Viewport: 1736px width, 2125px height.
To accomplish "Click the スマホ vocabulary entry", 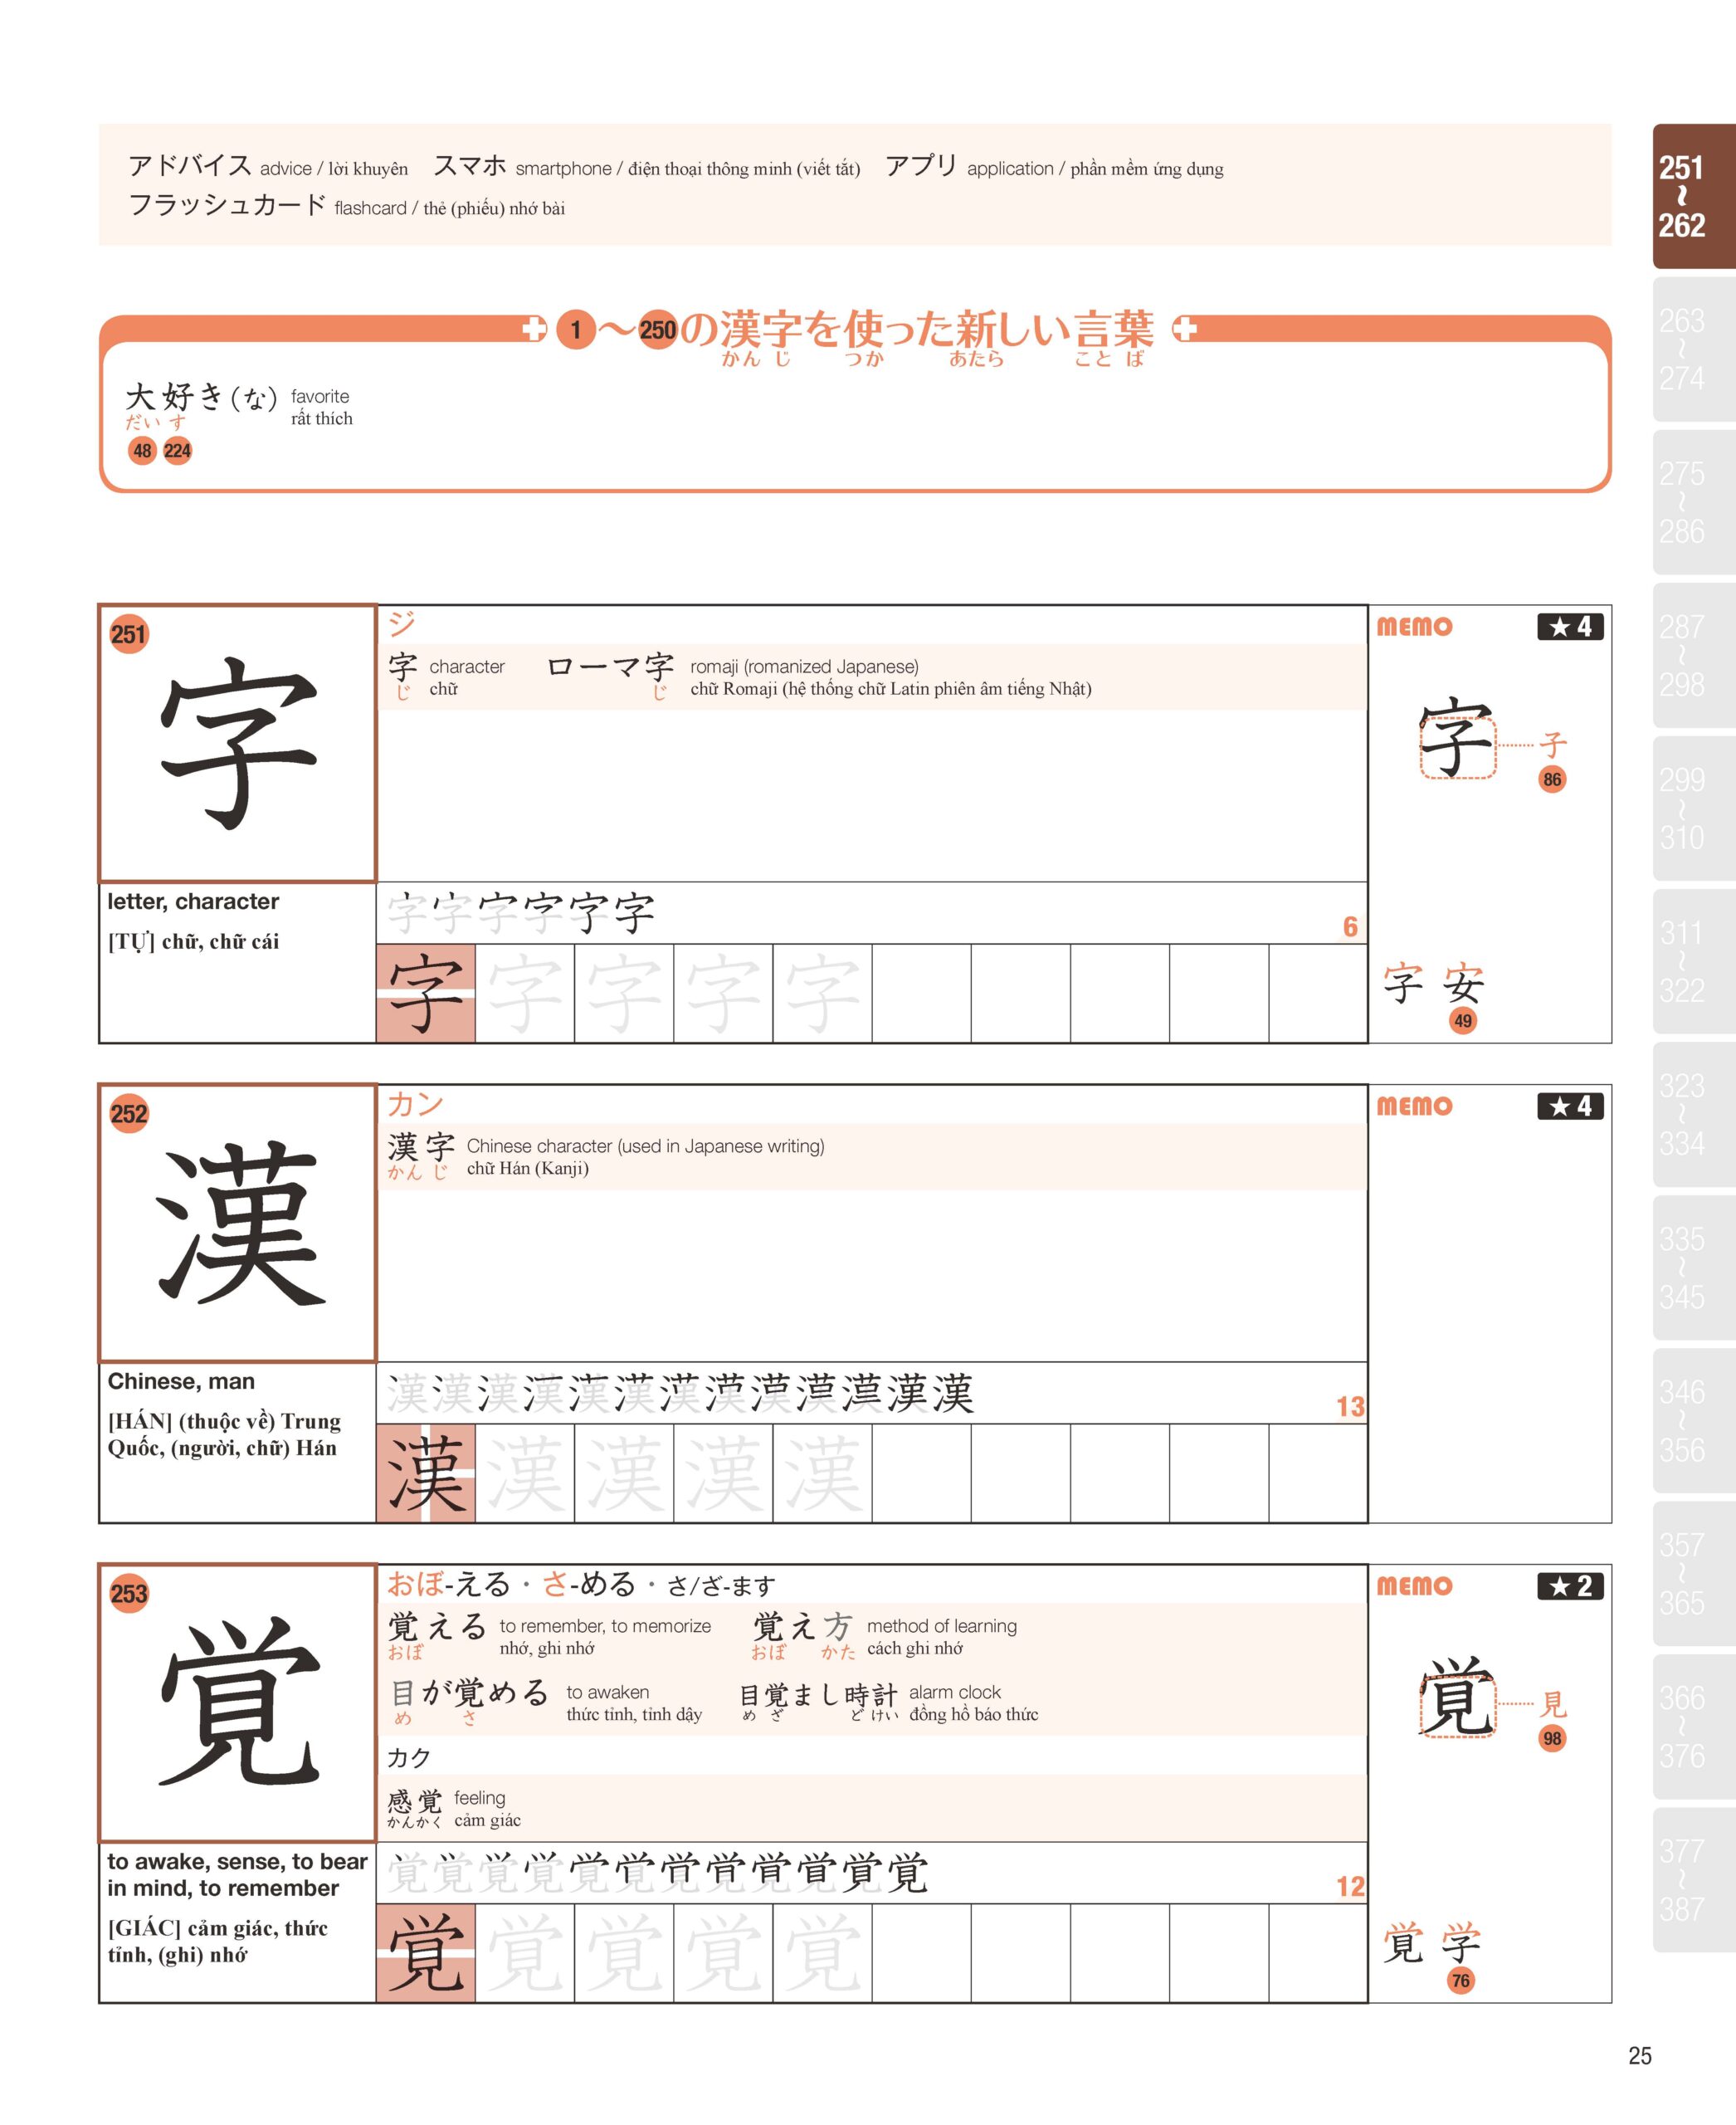I will (647, 166).
